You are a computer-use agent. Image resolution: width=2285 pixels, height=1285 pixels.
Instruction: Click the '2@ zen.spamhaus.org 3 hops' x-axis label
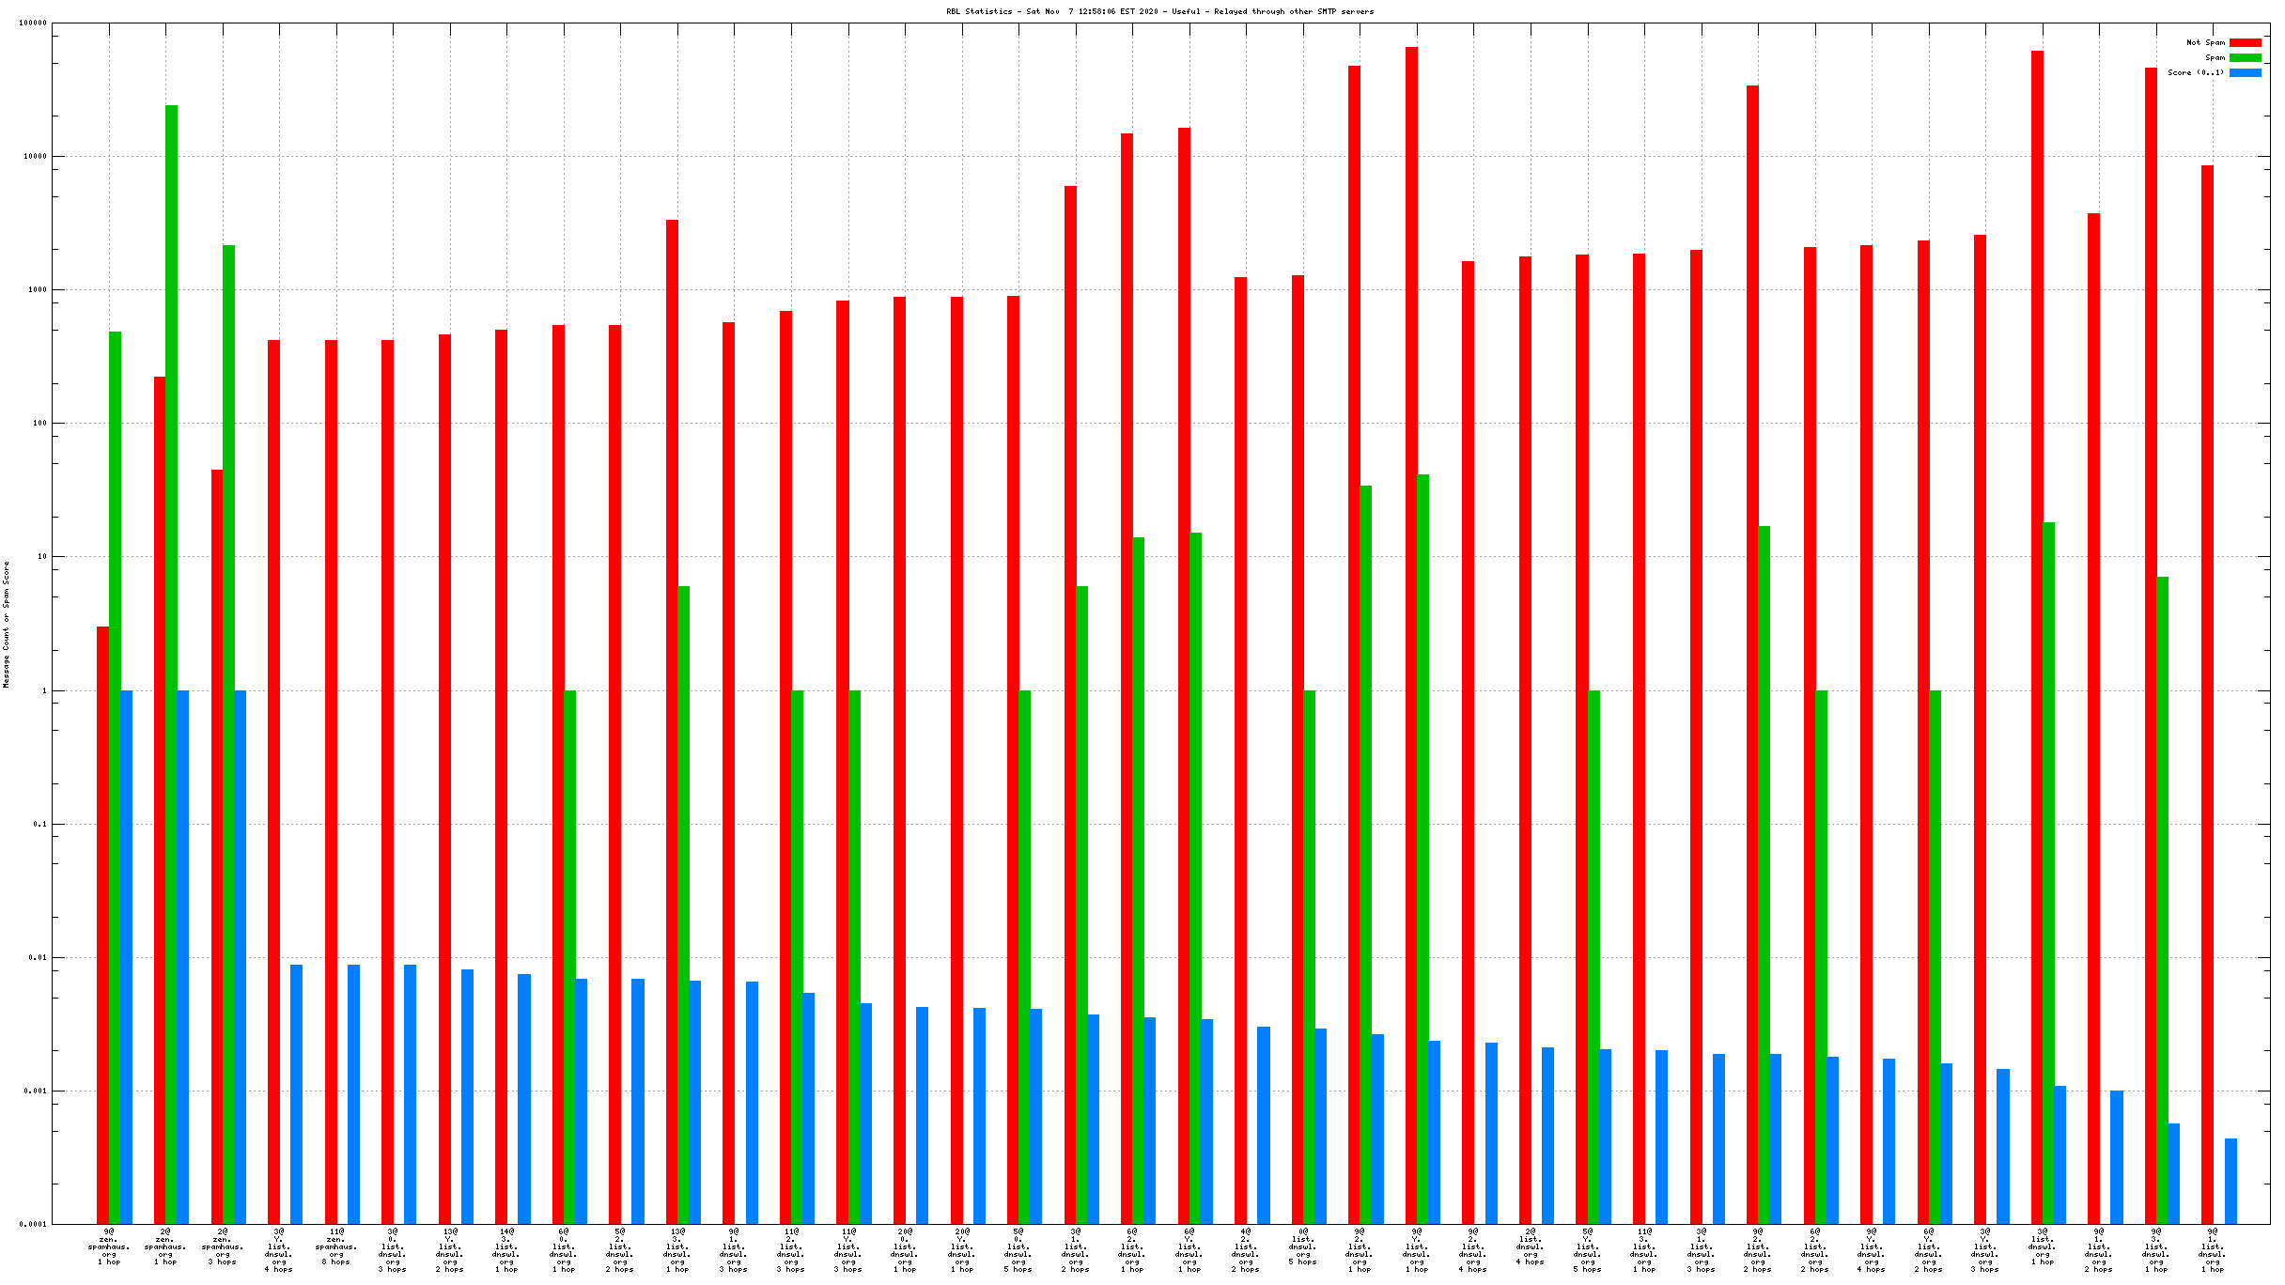pos(223,1246)
